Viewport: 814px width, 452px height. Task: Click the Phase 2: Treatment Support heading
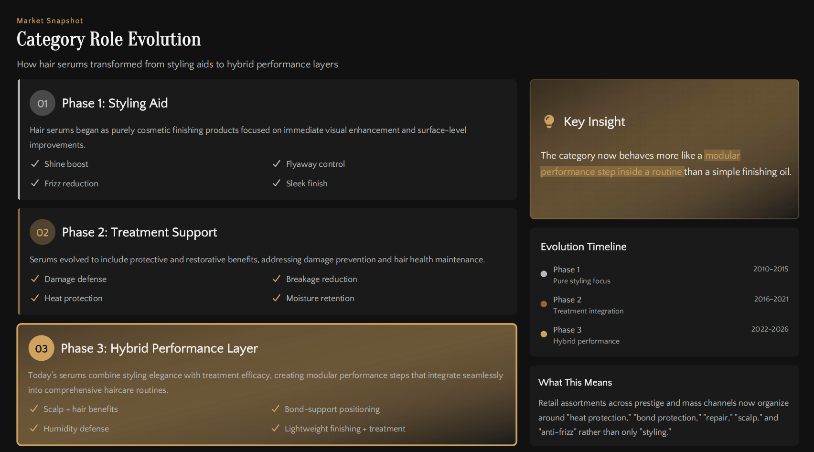click(139, 232)
